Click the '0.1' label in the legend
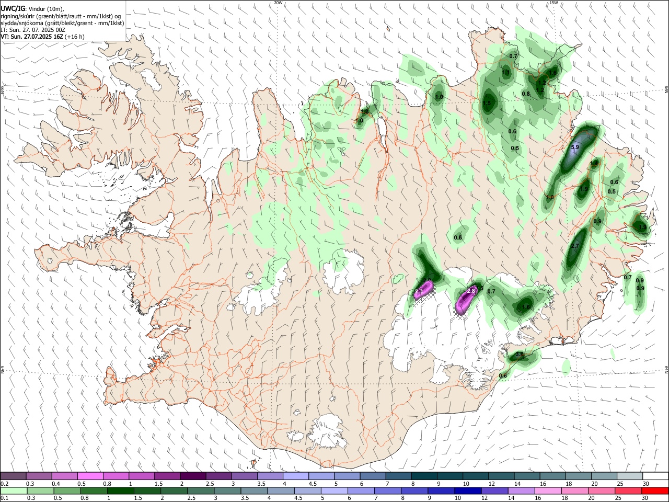The image size is (669, 502). pos(4,498)
